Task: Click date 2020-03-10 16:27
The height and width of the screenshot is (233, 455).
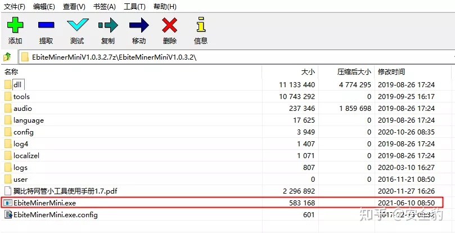Action: pos(406,168)
